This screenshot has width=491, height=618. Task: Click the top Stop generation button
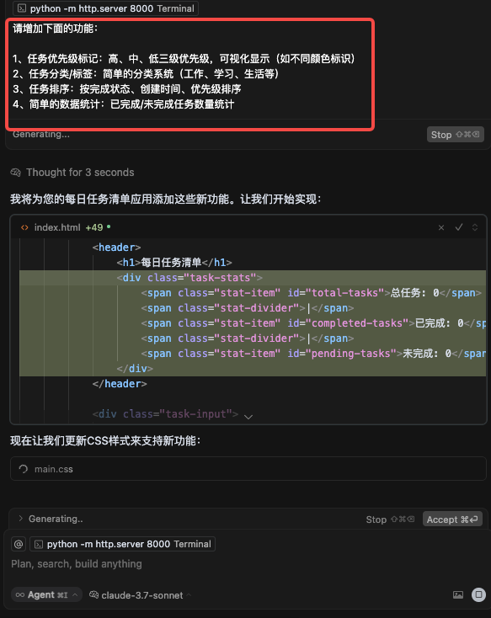point(455,135)
